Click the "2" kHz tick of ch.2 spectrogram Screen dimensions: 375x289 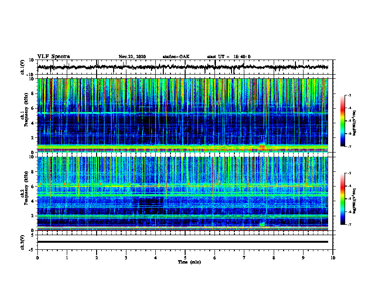tap(33, 216)
